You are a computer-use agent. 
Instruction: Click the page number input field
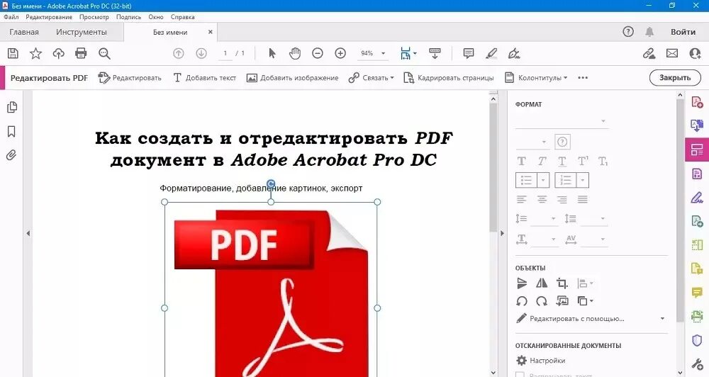225,53
